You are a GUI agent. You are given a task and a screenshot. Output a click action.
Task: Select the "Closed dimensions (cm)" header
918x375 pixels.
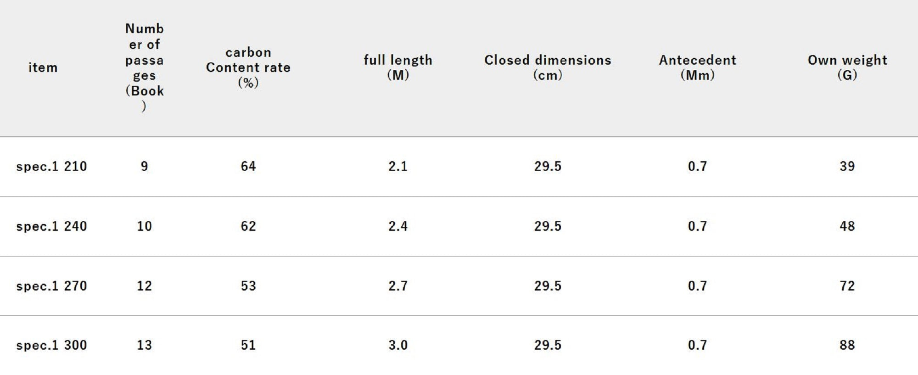[548, 67]
